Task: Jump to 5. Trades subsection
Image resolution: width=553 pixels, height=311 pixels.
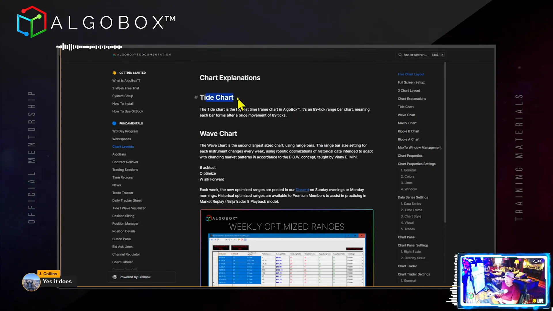Action: click(x=408, y=229)
